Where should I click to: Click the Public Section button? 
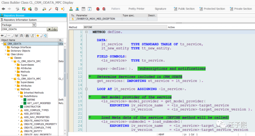pyautogui.click(x=184, y=9)
